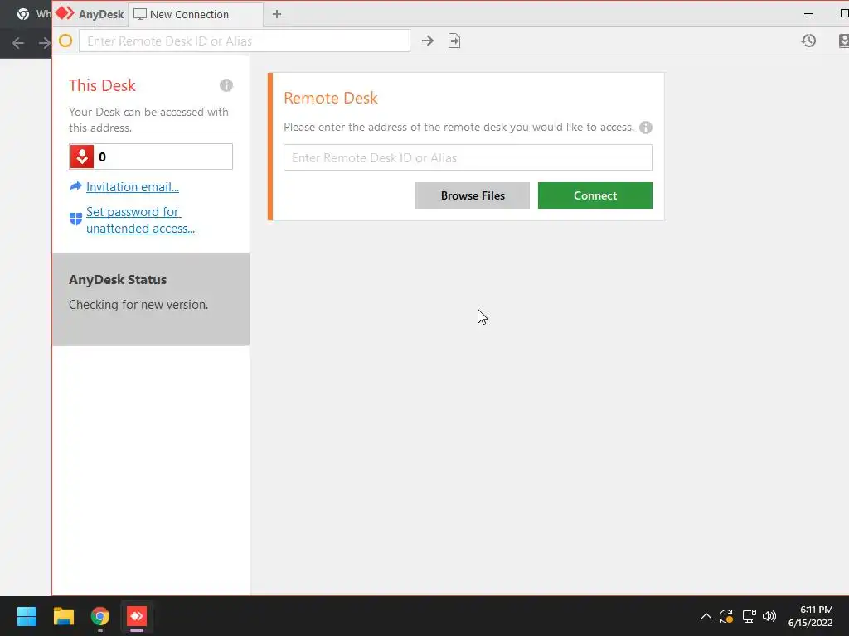Click the blue shield icon

(75, 219)
